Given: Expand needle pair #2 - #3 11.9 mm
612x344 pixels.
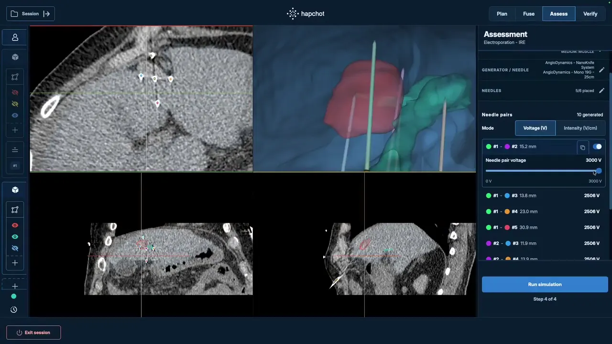Looking at the screenshot, I should coord(543,243).
